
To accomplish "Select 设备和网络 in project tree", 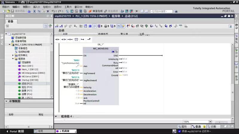I will point(21,41).
